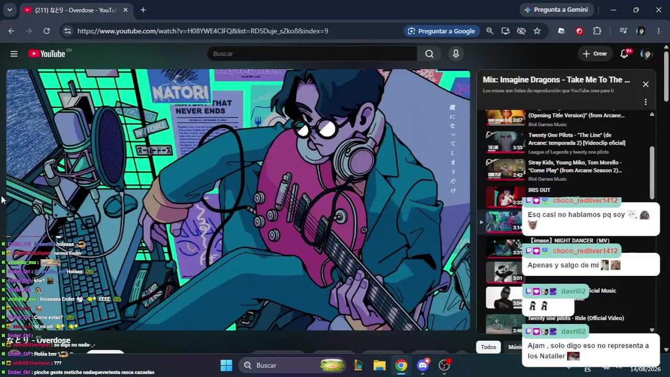Screen dimensions: 670x377
Task: Open OBS Studio from the taskbar
Action: 445,365
